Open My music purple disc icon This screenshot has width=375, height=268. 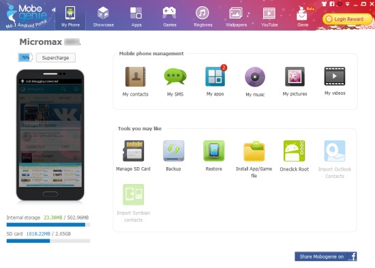point(255,77)
